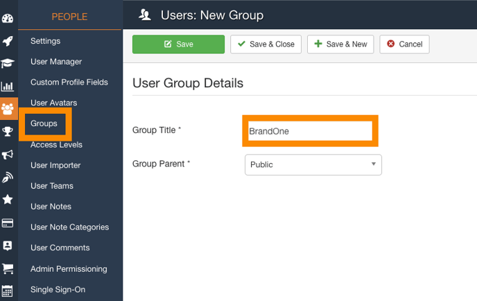Open Access Levels menu item
The width and height of the screenshot is (477, 301).
click(56, 145)
